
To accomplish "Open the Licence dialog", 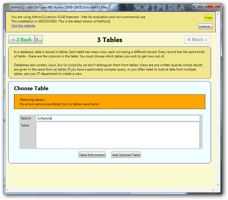I will click(205, 27).
